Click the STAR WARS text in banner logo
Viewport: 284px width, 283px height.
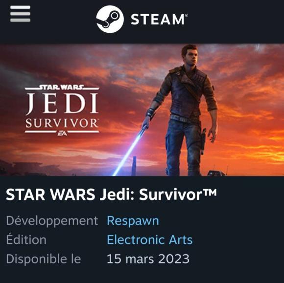point(62,87)
